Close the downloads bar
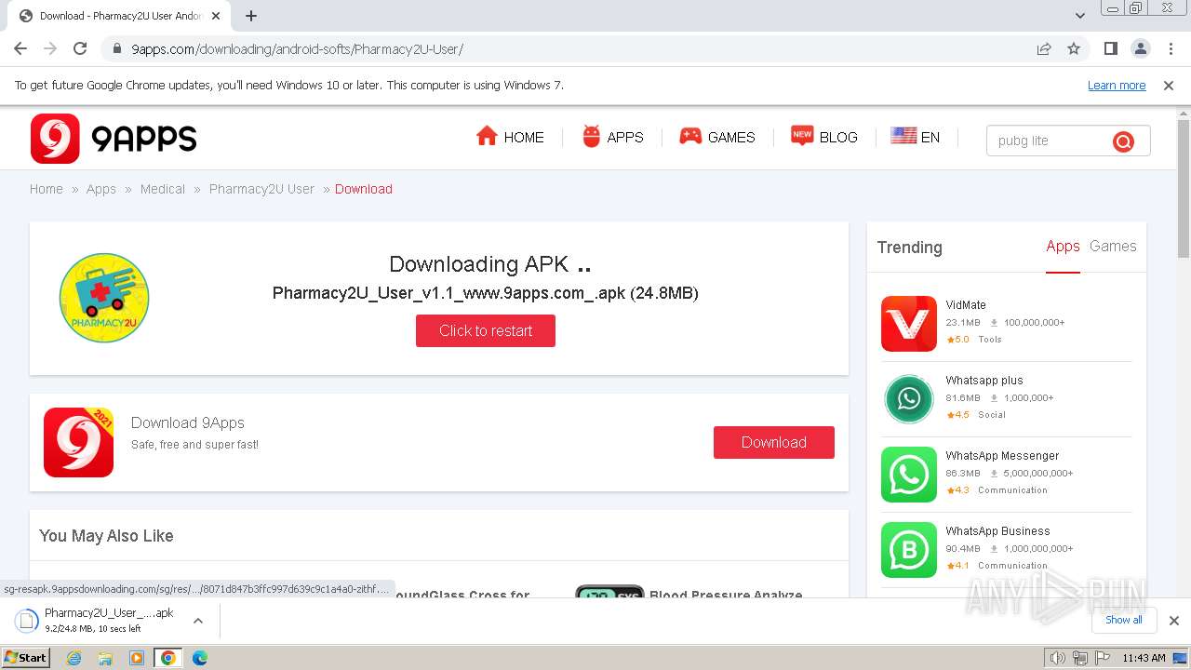This screenshot has height=670, width=1191. (x=1174, y=621)
